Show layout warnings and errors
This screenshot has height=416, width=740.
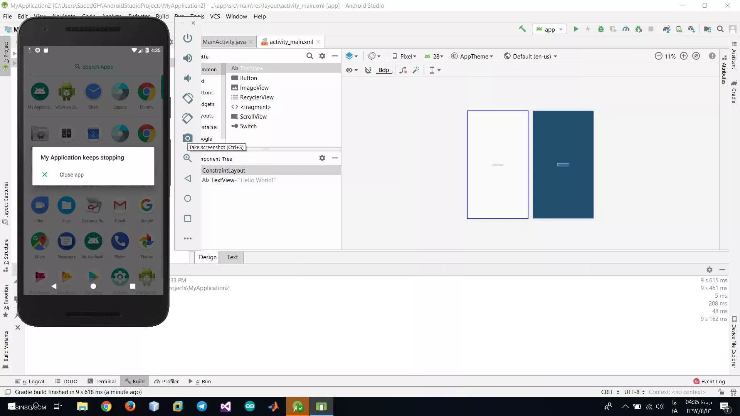coord(712,56)
